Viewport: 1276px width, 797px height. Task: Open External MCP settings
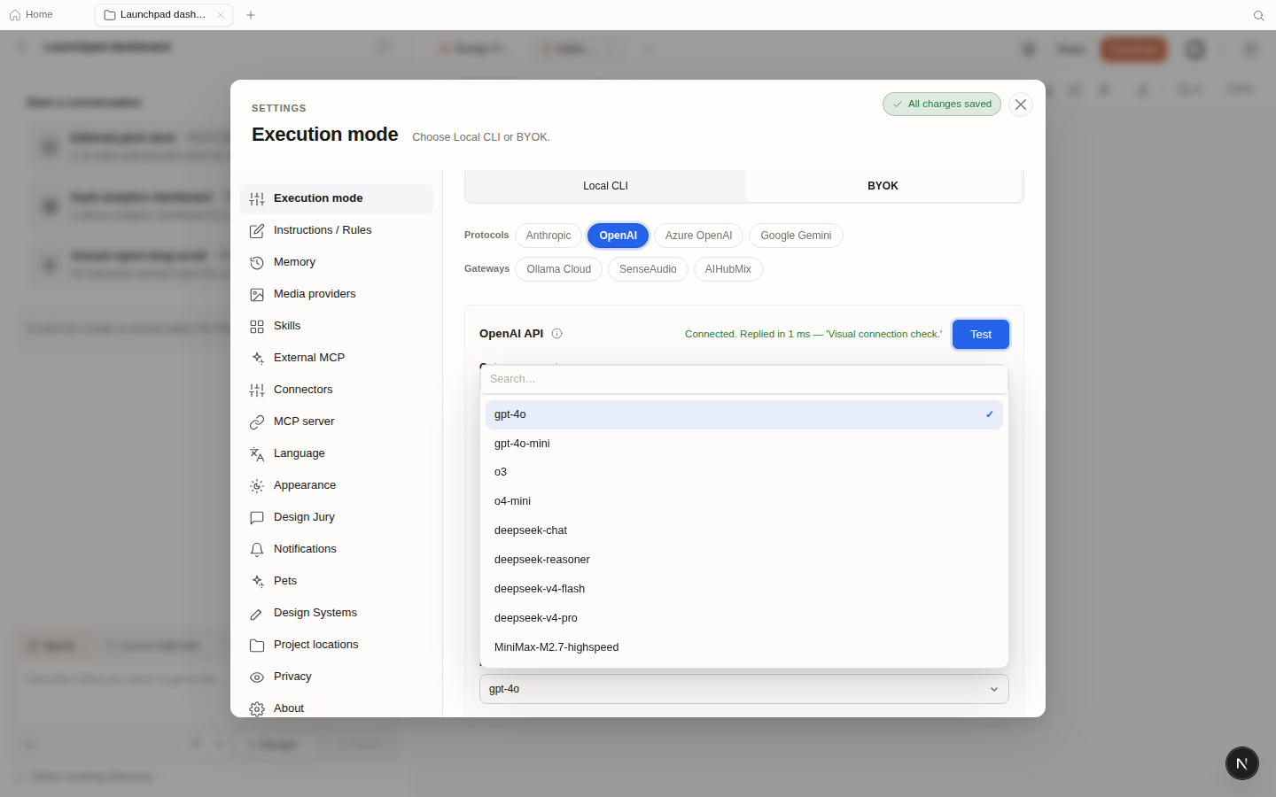(x=336, y=358)
